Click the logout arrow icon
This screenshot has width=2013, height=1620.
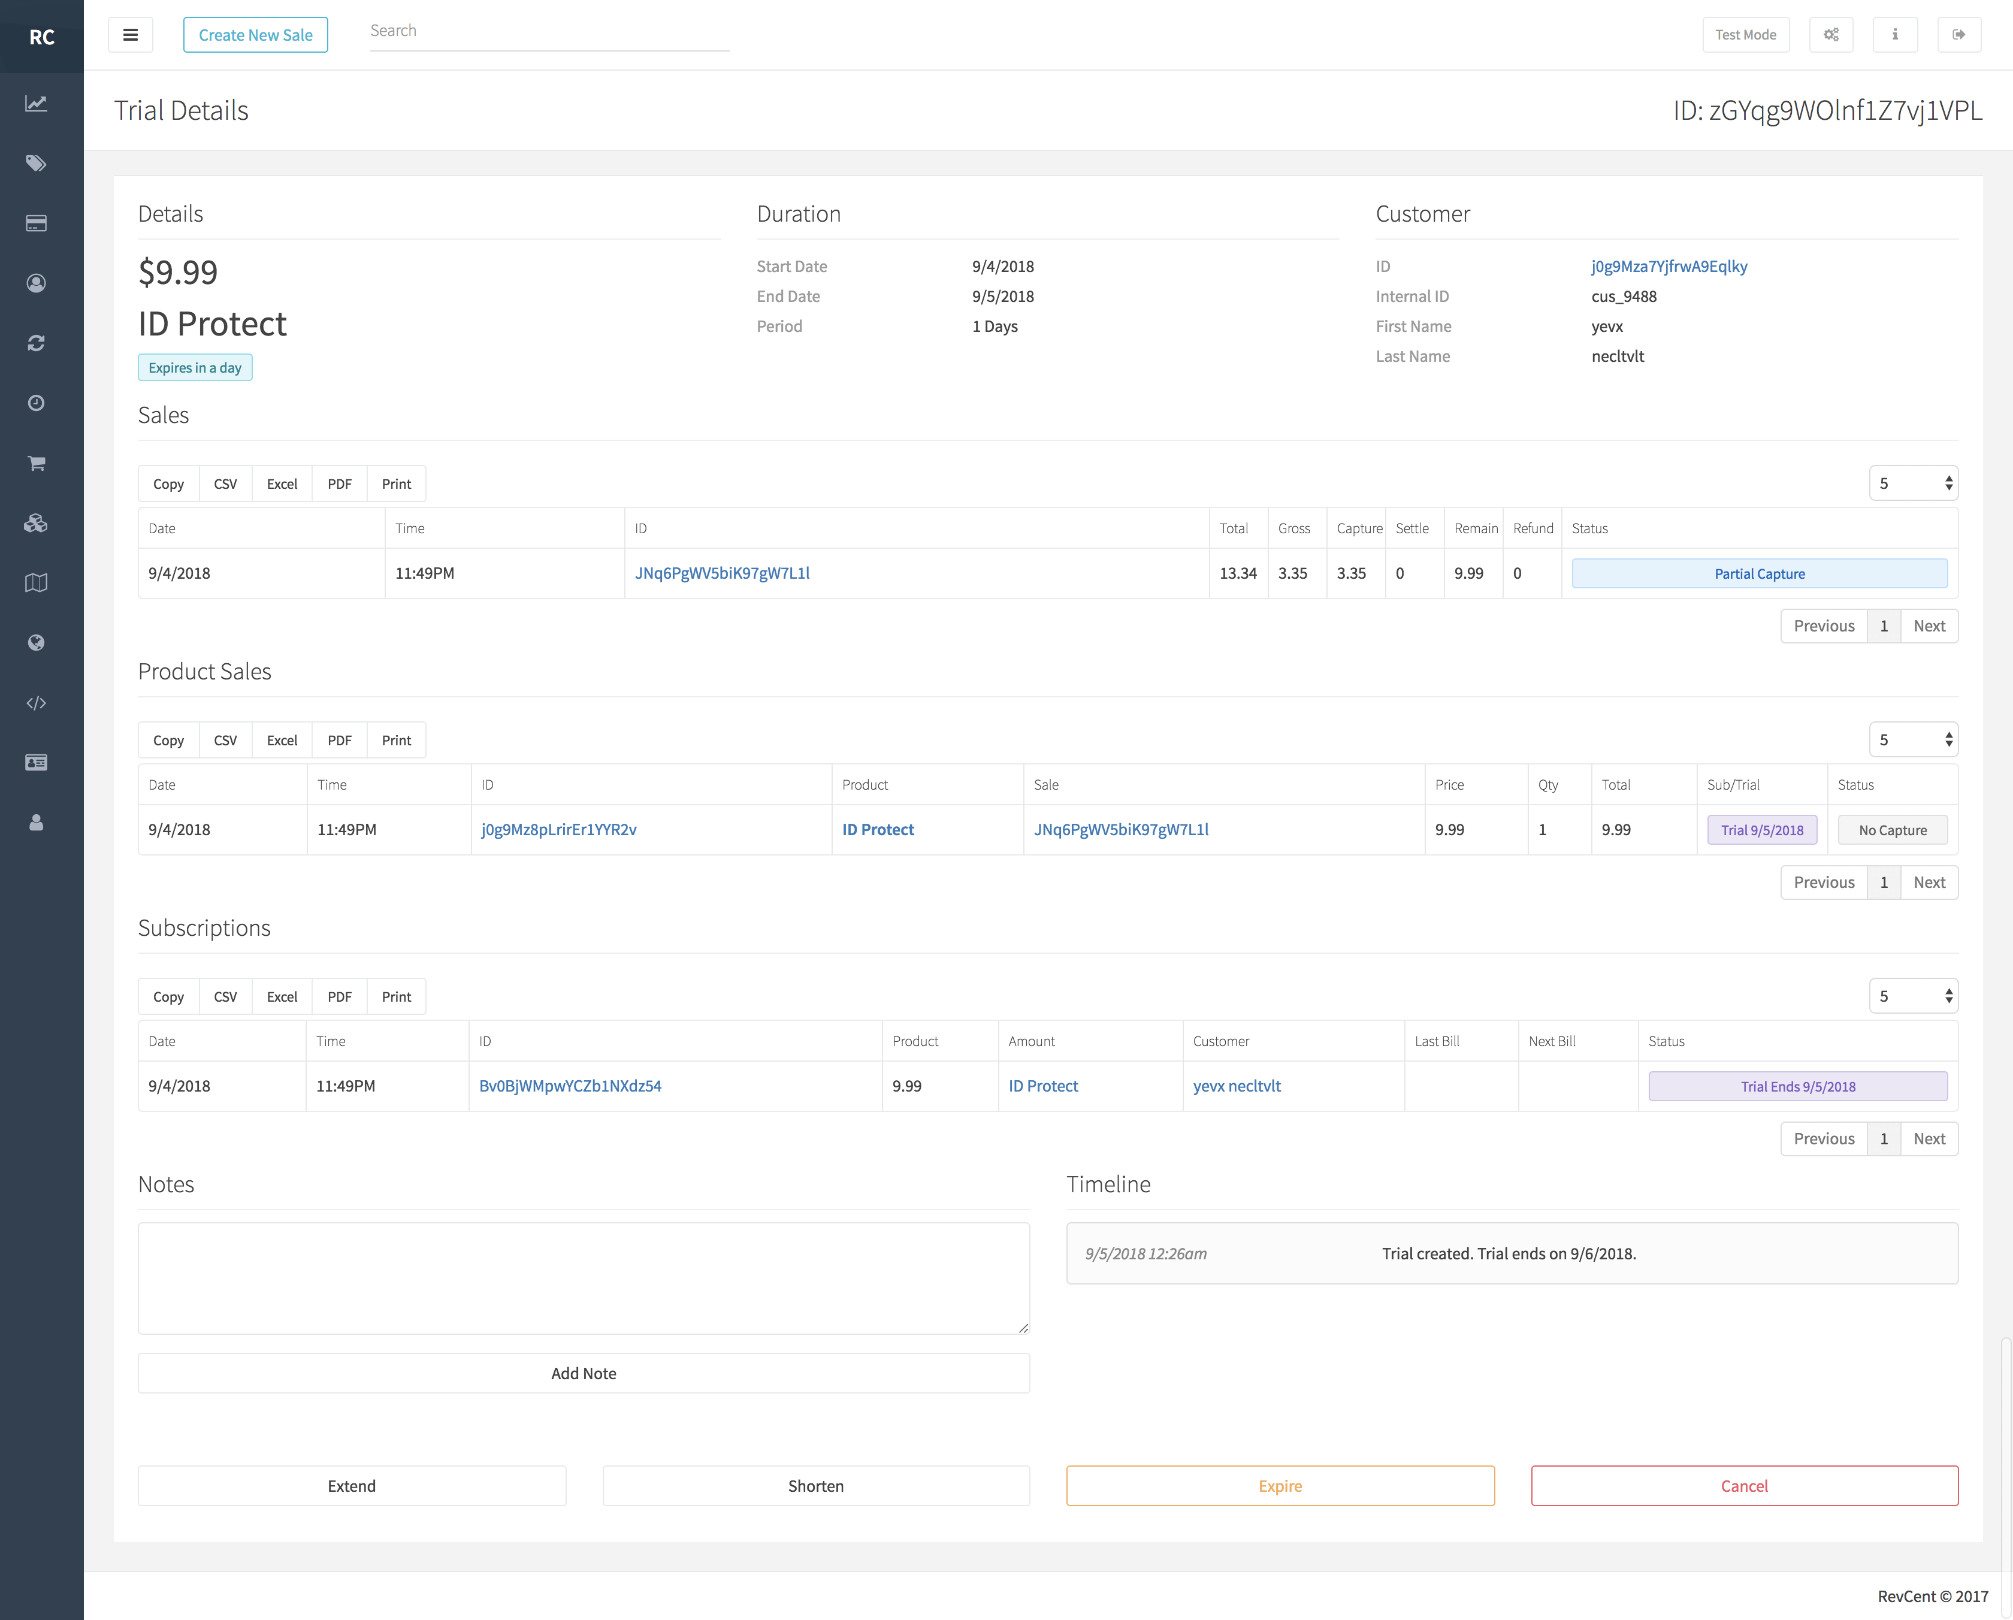[x=1959, y=35]
